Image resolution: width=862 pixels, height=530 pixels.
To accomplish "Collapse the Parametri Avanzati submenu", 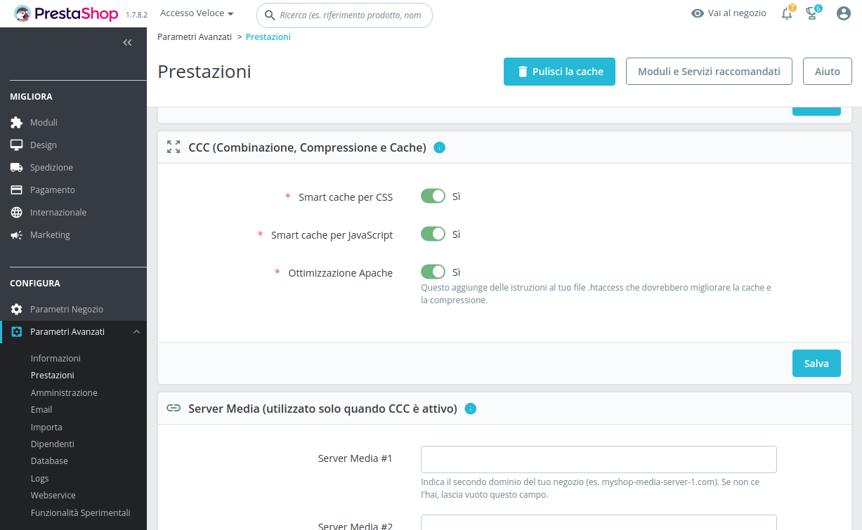I will (136, 332).
